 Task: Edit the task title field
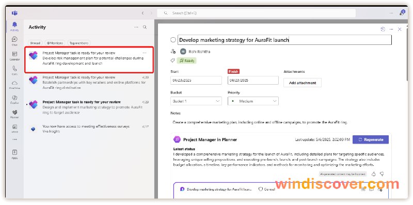(x=284, y=40)
